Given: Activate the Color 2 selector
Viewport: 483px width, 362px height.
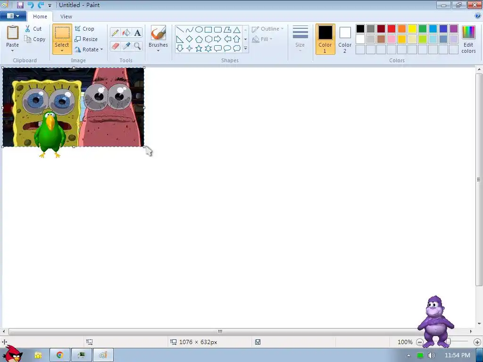Looking at the screenshot, I should point(345,39).
